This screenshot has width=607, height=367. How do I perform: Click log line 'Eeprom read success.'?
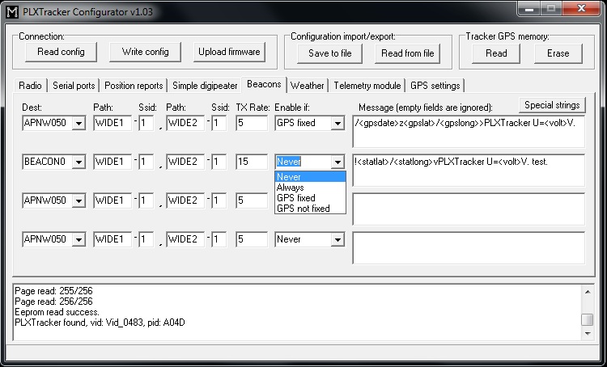[57, 312]
